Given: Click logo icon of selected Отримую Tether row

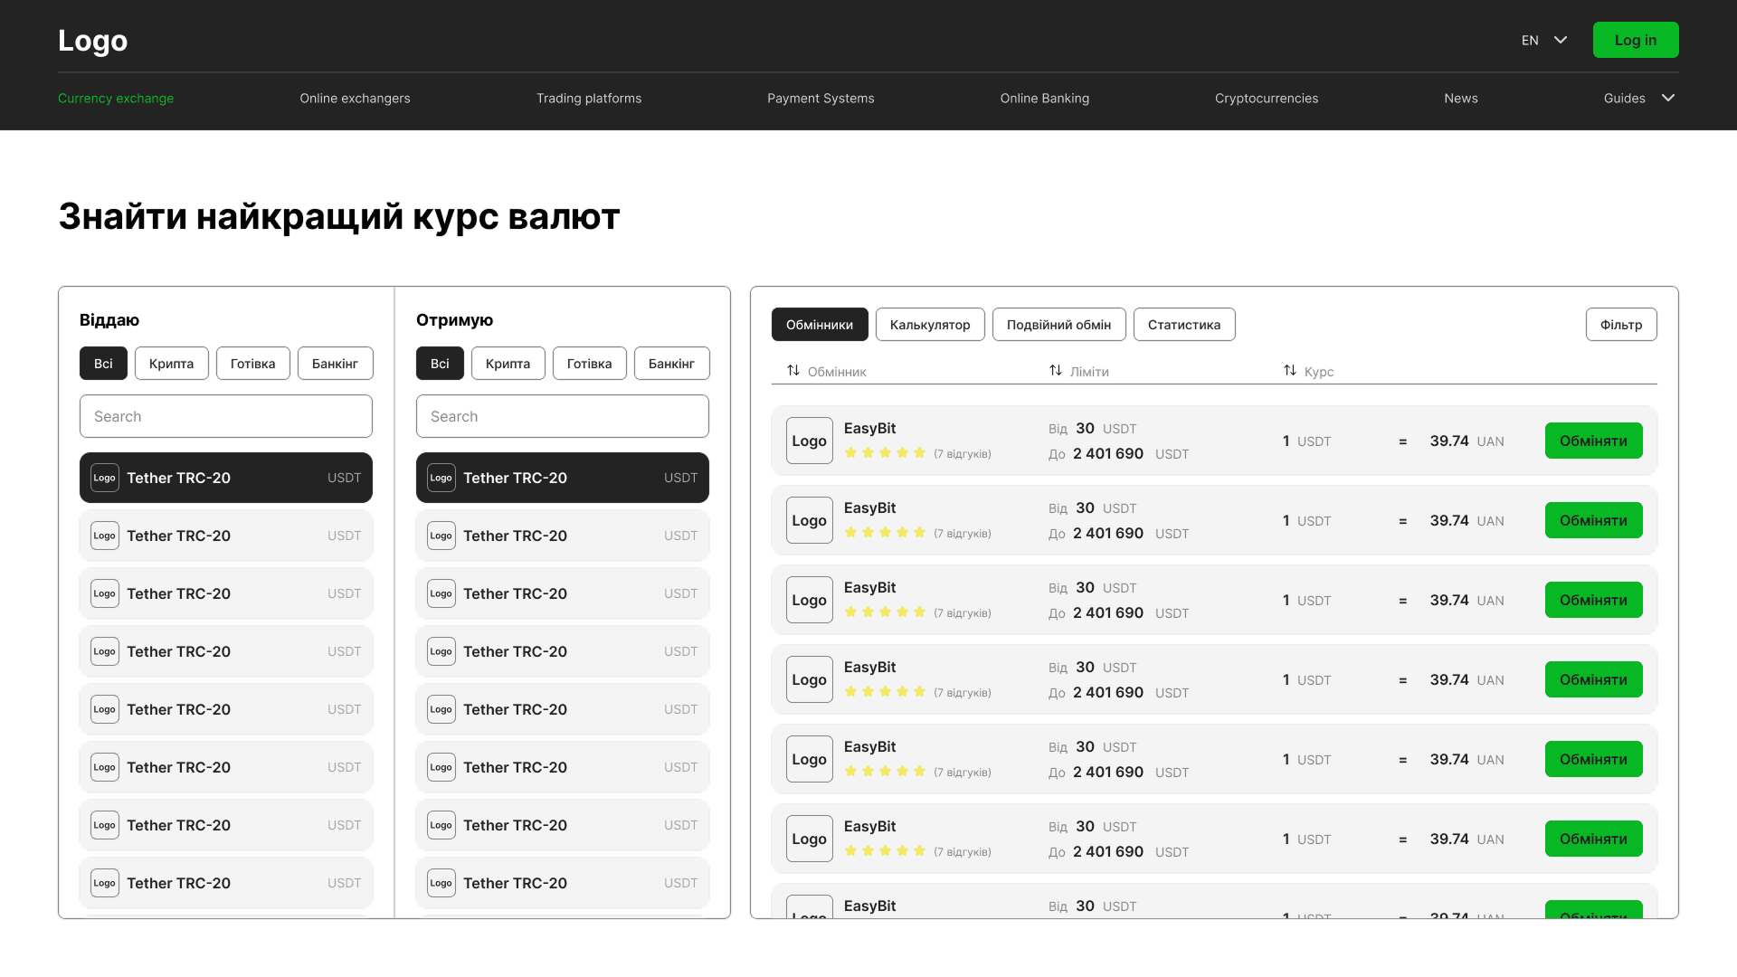Looking at the screenshot, I should click(x=441, y=478).
